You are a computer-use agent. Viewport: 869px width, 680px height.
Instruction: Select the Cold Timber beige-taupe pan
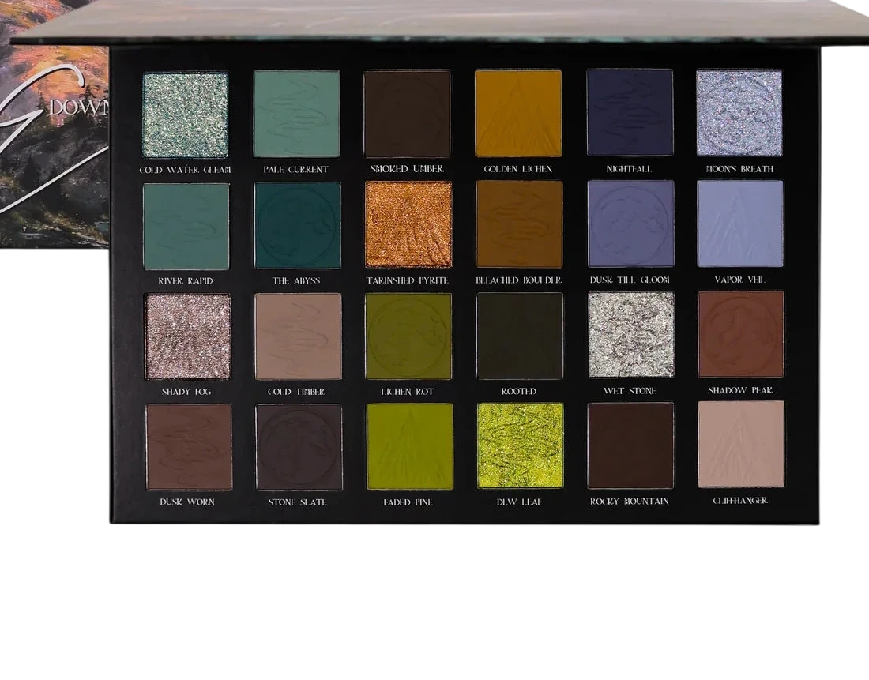298,336
